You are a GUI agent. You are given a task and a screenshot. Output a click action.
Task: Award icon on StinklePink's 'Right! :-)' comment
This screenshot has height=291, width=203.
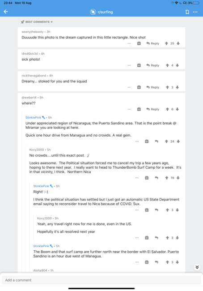coord(147,210)
